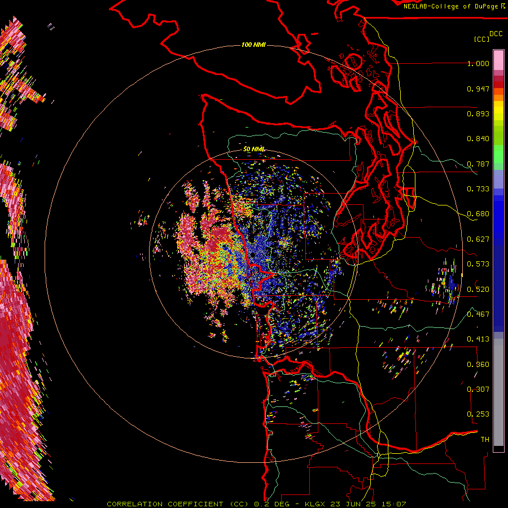Click the 15:07 timestamp in the caption

(393, 504)
